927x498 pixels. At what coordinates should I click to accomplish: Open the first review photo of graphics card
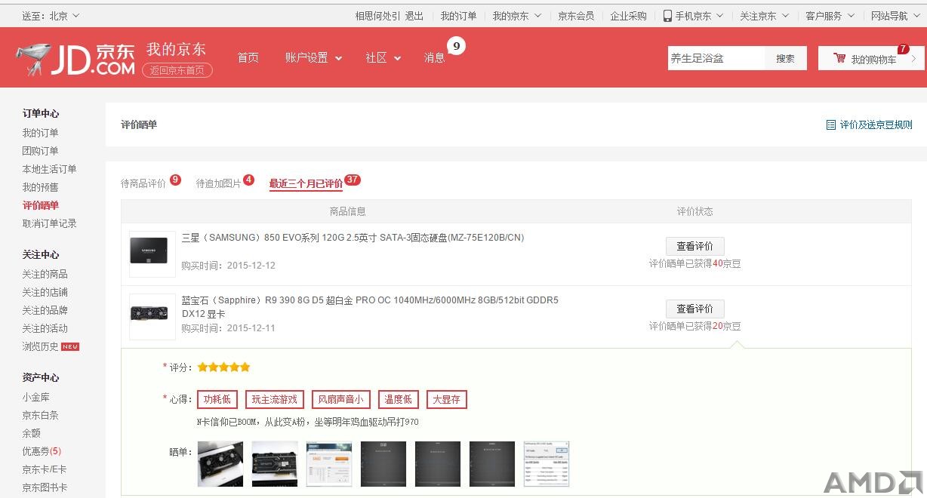(x=220, y=464)
